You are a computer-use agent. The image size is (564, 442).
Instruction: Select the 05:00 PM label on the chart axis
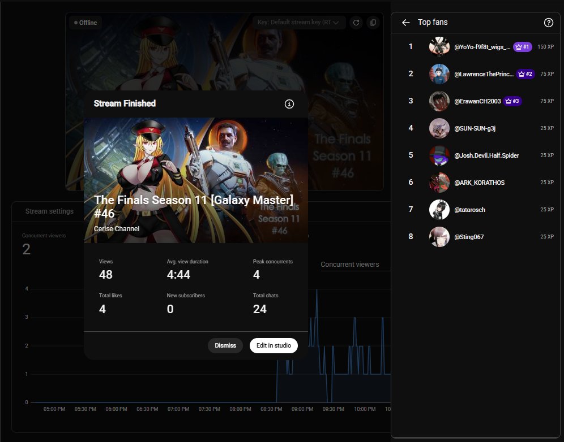click(x=54, y=409)
